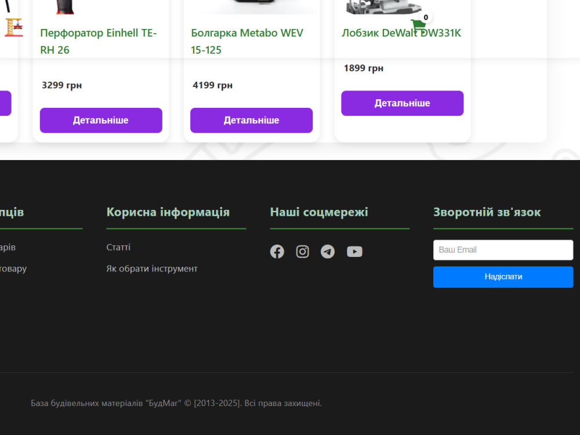580x435 pixels.
Task: Click Детальніше under Перфоратор Einhell
Action: [101, 120]
